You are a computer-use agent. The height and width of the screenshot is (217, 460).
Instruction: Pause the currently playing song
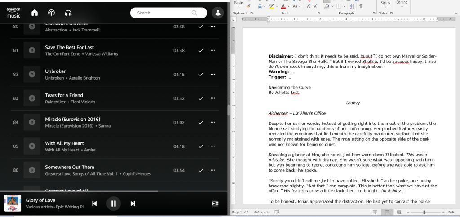pos(114,204)
